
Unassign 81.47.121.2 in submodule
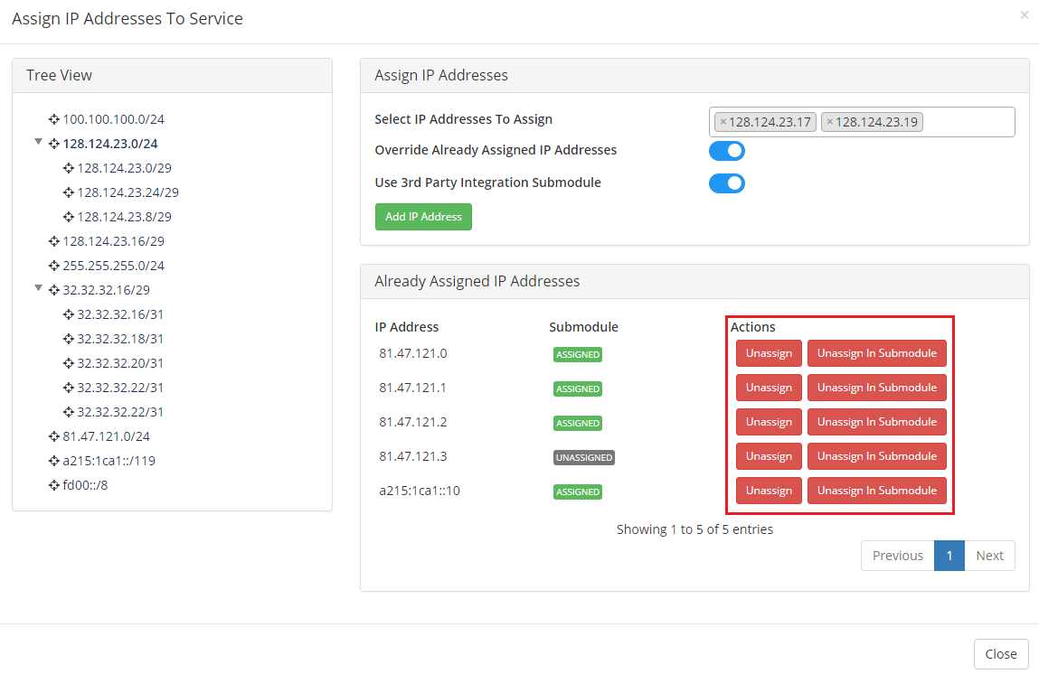876,423
